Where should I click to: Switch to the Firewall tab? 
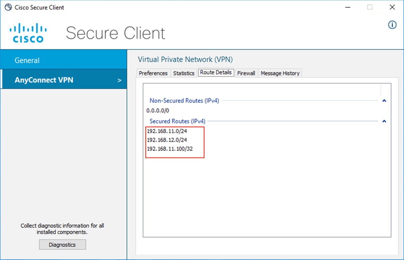246,73
